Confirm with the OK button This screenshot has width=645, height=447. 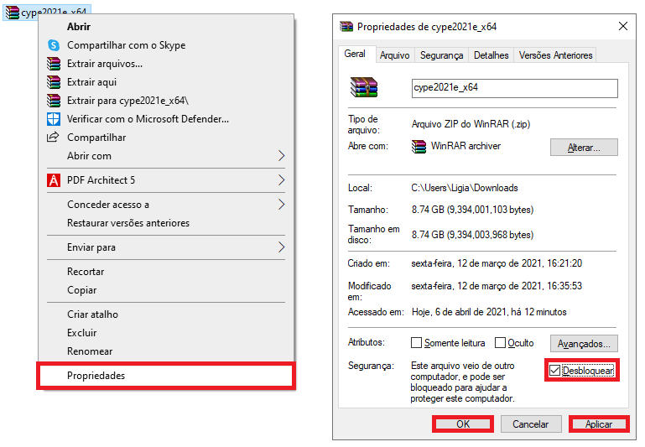click(x=463, y=424)
